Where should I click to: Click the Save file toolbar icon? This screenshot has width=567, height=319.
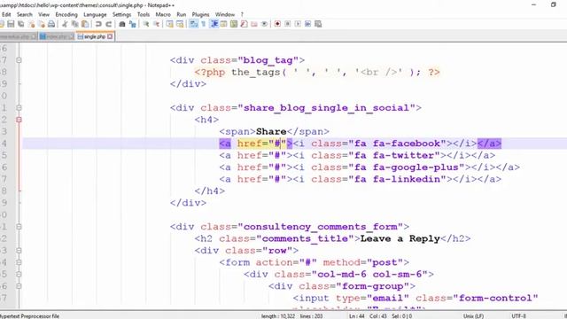[11, 24]
